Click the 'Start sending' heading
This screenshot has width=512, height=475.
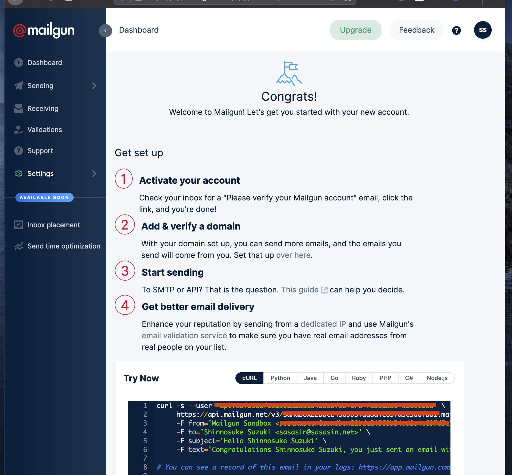172,272
